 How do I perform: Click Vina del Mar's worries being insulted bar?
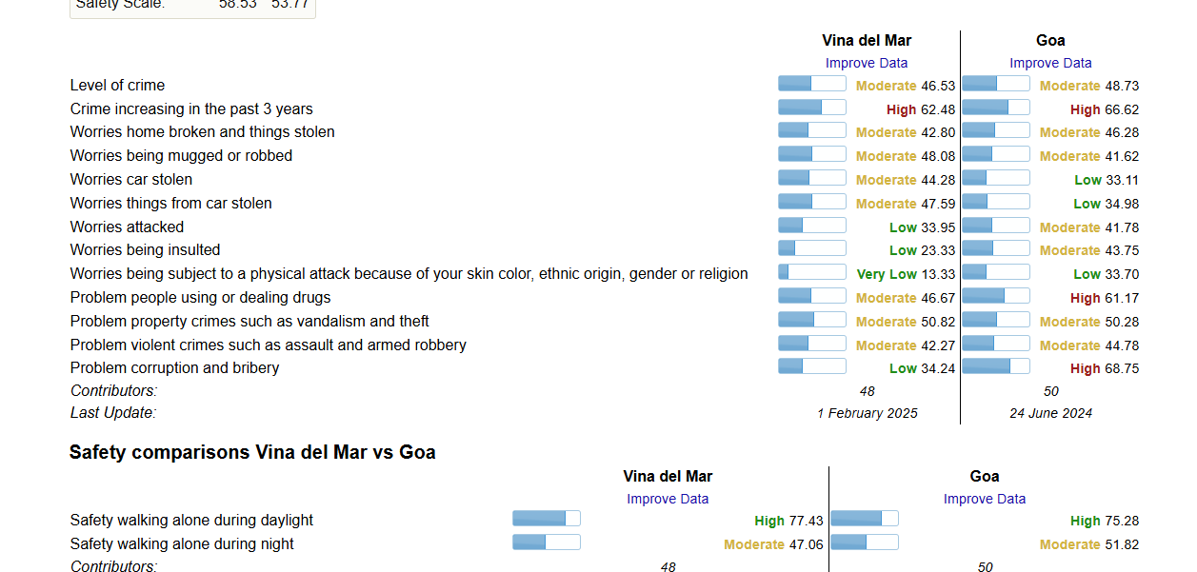point(811,248)
